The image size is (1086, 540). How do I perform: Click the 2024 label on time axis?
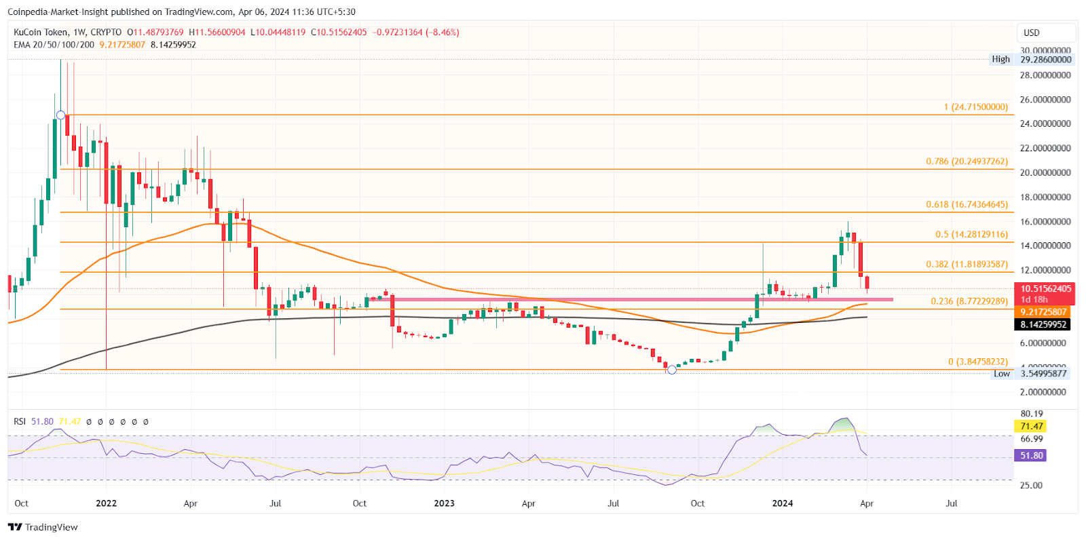(x=783, y=503)
